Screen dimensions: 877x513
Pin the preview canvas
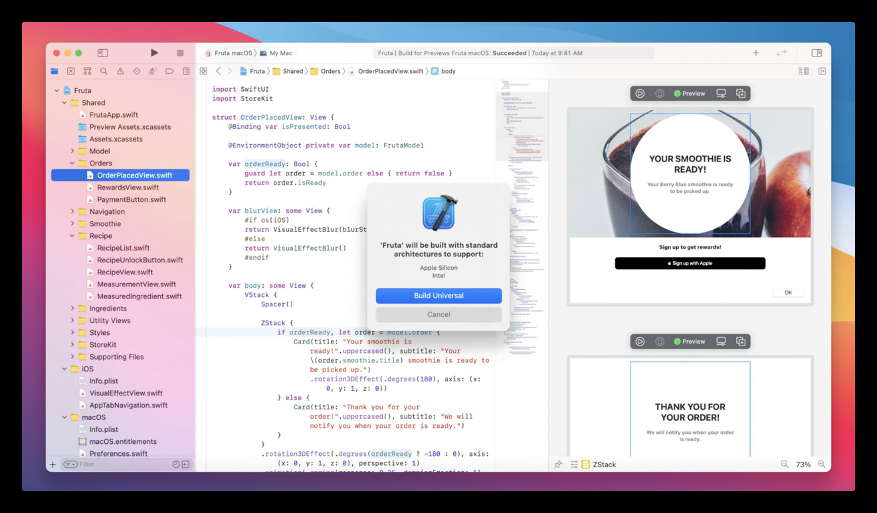point(558,464)
